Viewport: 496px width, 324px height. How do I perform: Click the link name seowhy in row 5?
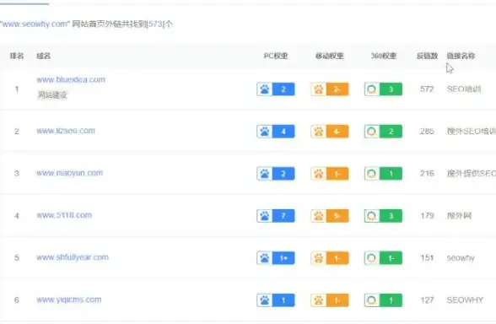[x=461, y=258]
